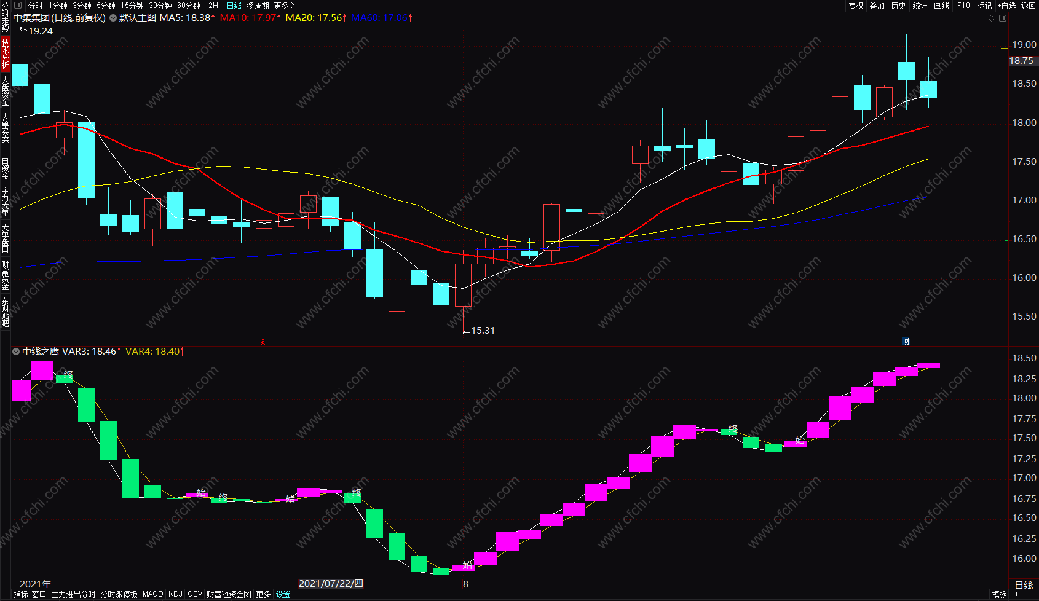Viewport: 1039px width, 601px height.
Task: Open 分时走势 in left sidebar
Action: (5, 18)
